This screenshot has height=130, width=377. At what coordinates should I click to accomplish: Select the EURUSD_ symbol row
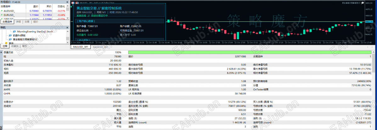[33, 15]
